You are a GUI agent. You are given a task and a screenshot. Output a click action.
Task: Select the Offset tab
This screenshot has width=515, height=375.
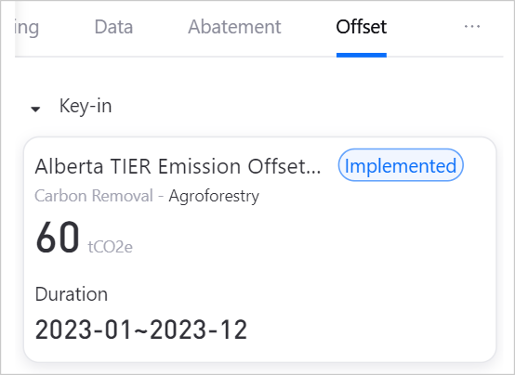[362, 27]
